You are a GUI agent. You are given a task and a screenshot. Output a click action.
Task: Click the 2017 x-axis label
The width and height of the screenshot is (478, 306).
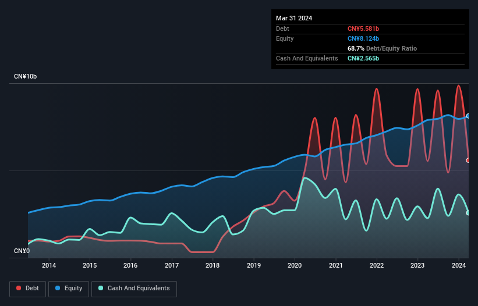point(172,265)
